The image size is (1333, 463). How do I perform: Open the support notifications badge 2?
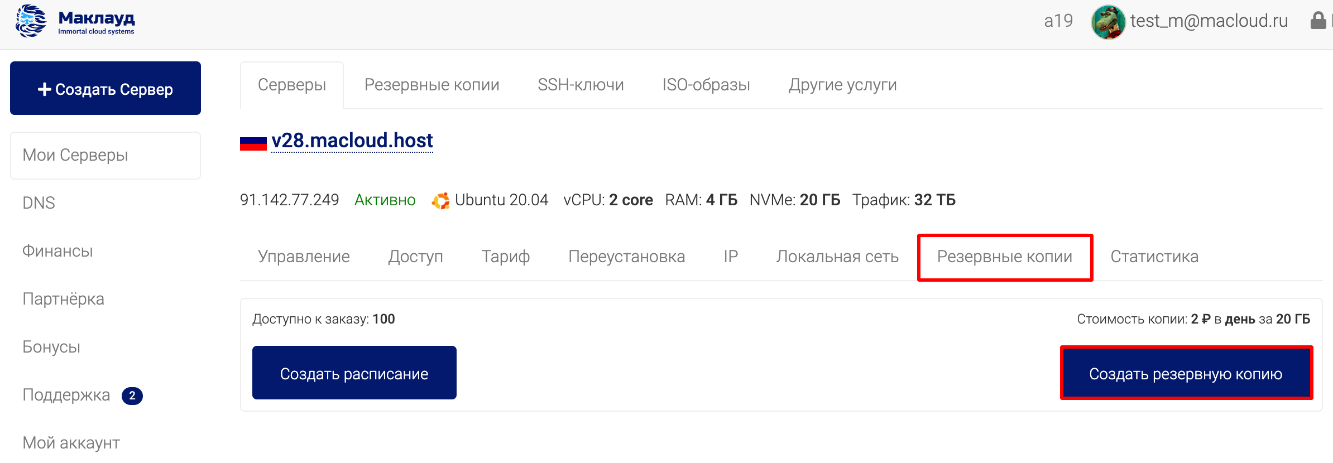click(132, 396)
